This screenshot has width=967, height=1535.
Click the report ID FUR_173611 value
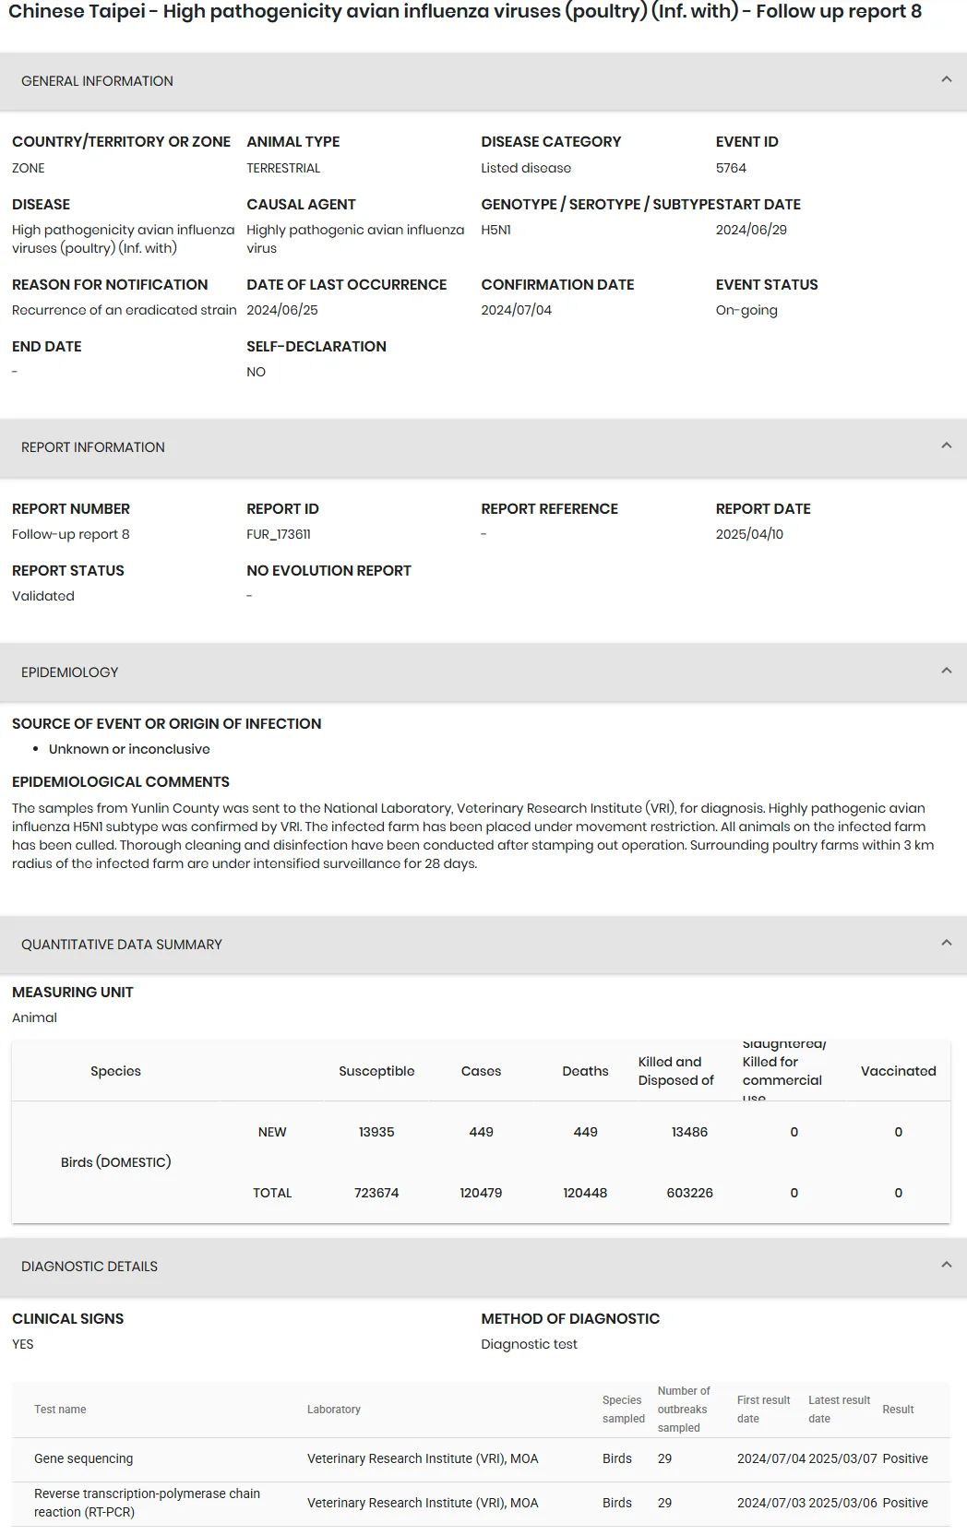(279, 534)
